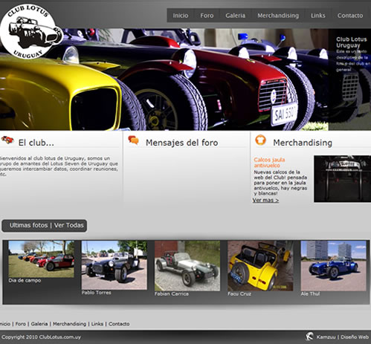Open the Facu Cruz yellow car thumbnail

[x=260, y=266]
